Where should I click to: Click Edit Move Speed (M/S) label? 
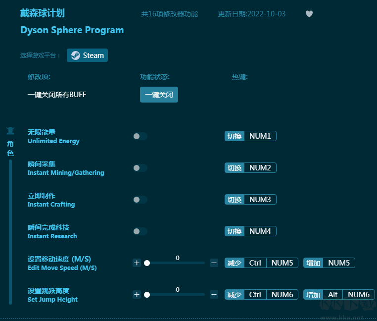62,268
